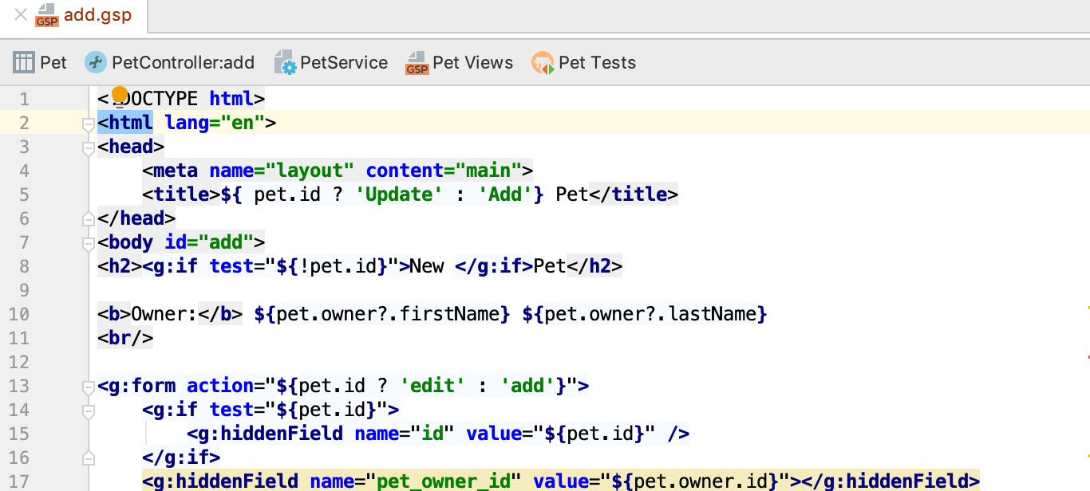This screenshot has width=1090, height=491.
Task: Click the Pet Views GSP icon
Action: click(x=417, y=62)
